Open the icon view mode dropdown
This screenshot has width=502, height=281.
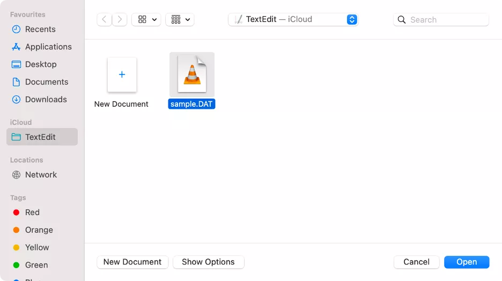tap(147, 20)
